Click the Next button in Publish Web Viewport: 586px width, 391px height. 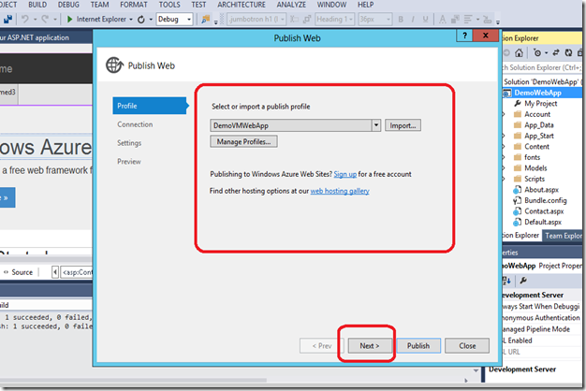coord(370,346)
